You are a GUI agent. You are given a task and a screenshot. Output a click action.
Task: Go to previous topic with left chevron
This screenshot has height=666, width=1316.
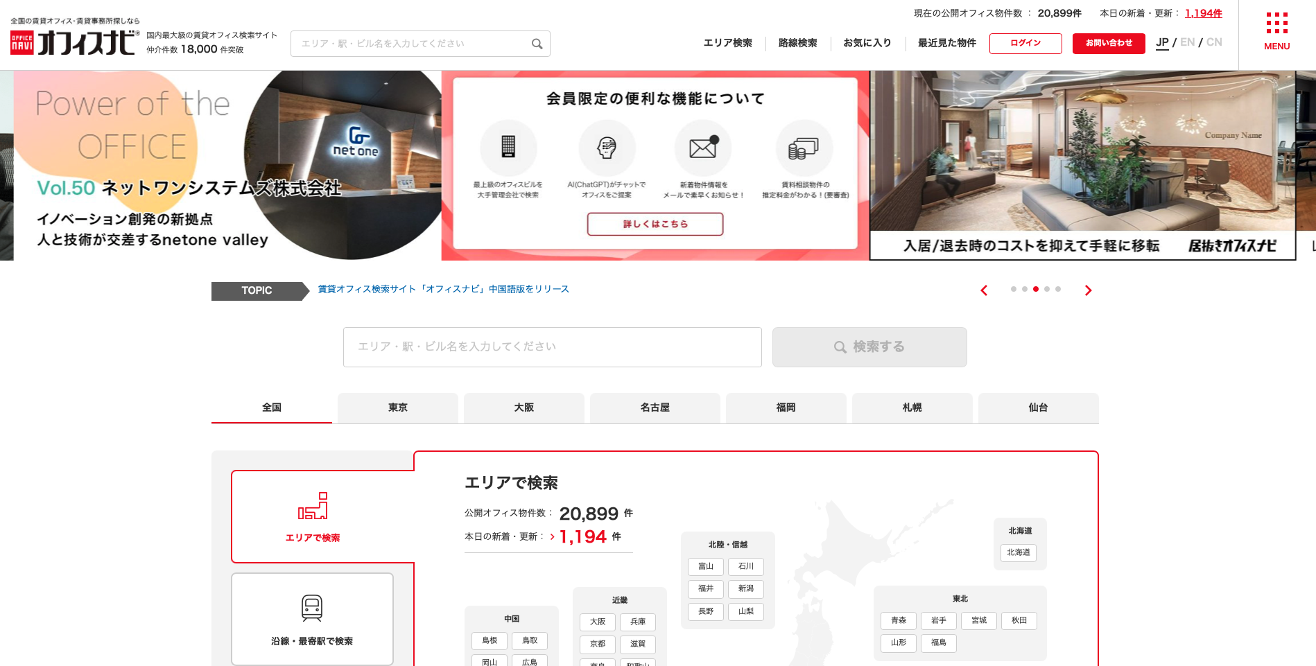[x=984, y=290]
